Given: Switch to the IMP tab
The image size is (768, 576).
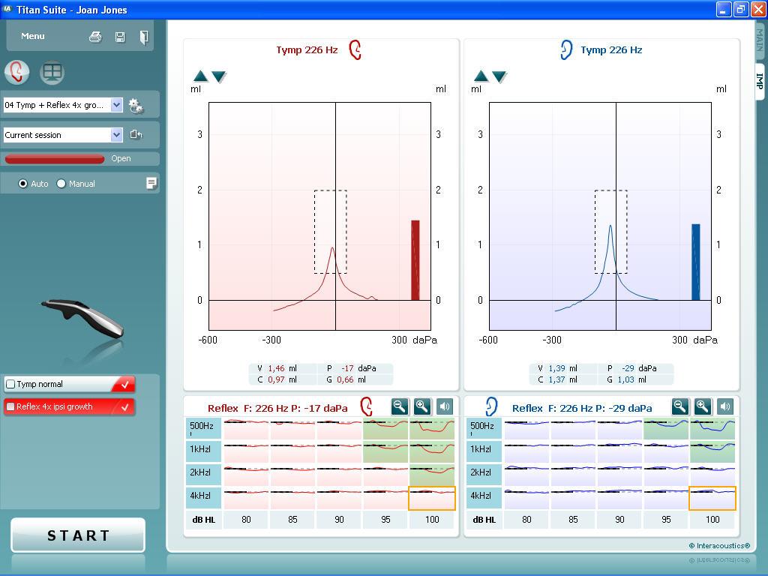Looking at the screenshot, I should tap(760, 81).
